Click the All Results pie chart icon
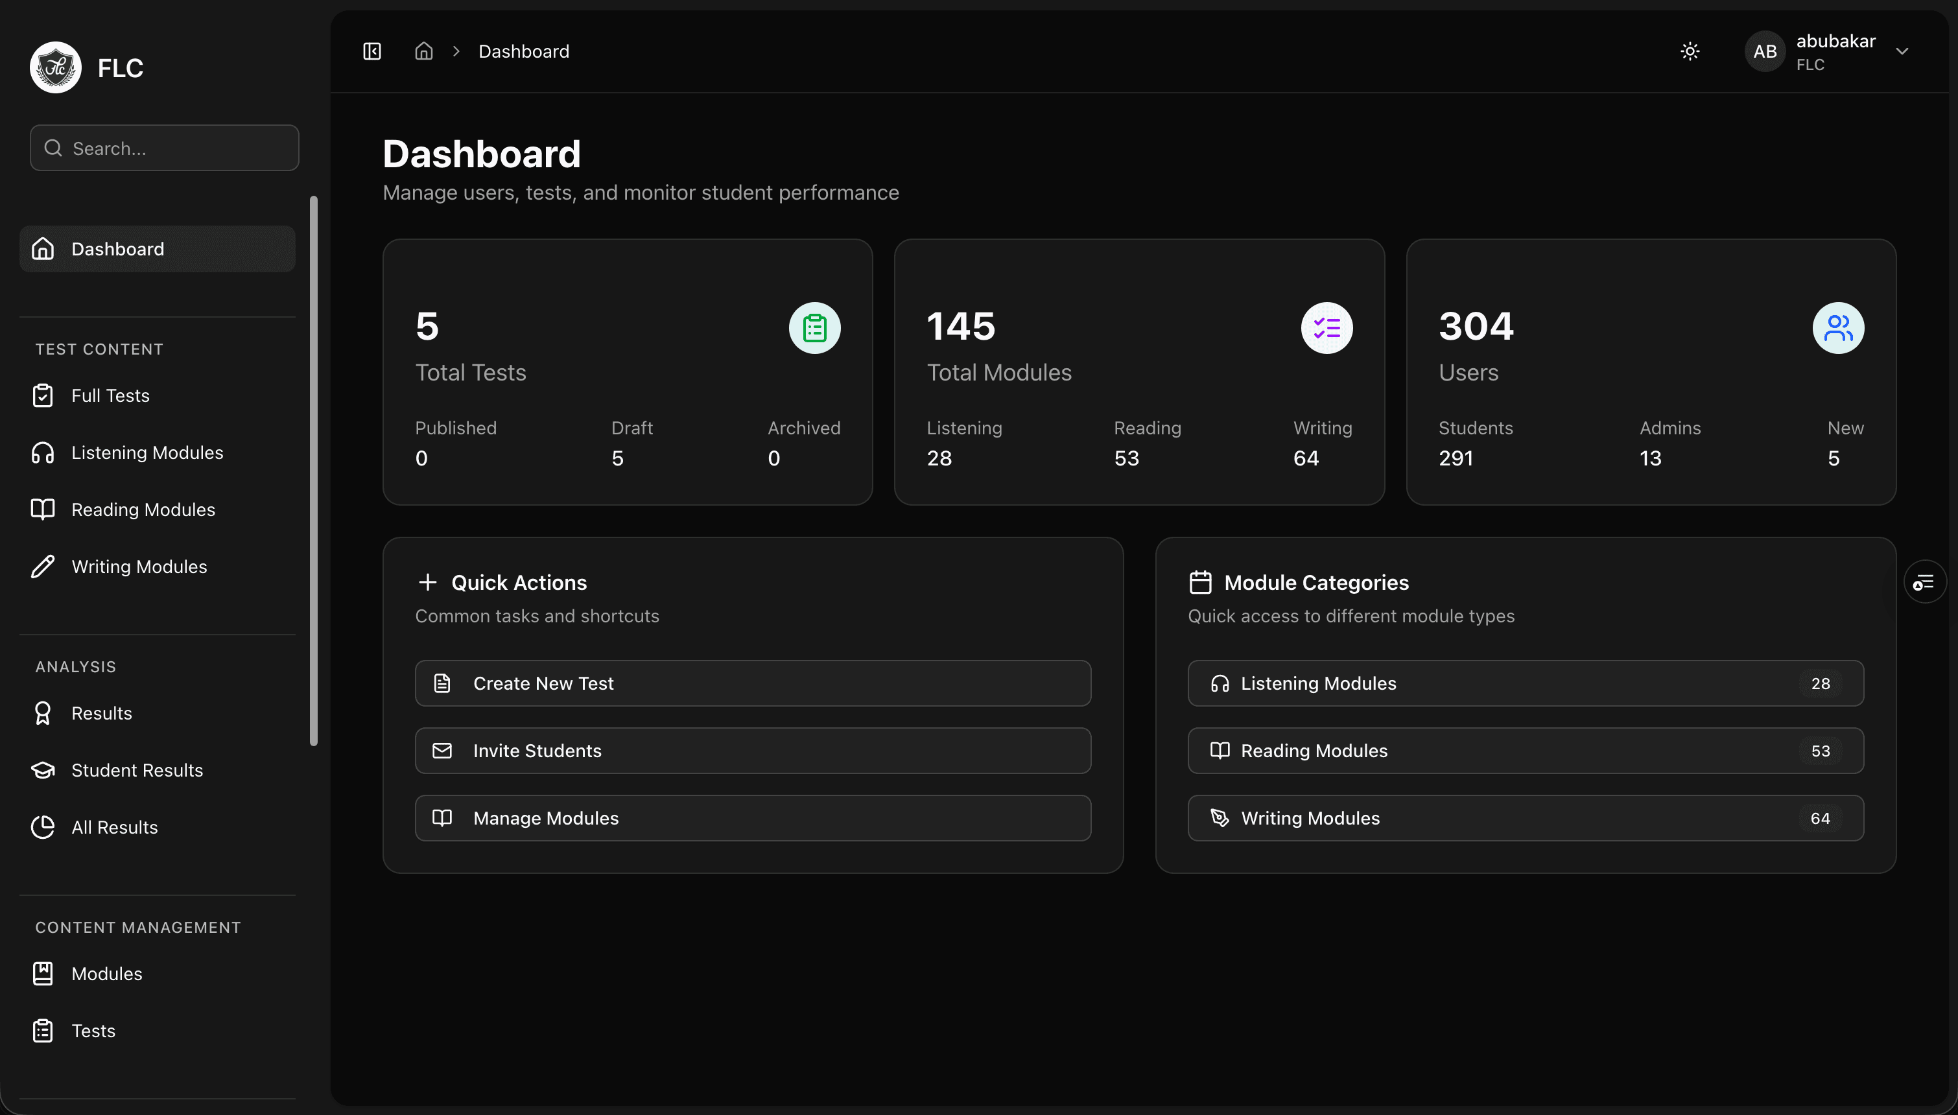Image resolution: width=1958 pixels, height=1115 pixels. [43, 827]
